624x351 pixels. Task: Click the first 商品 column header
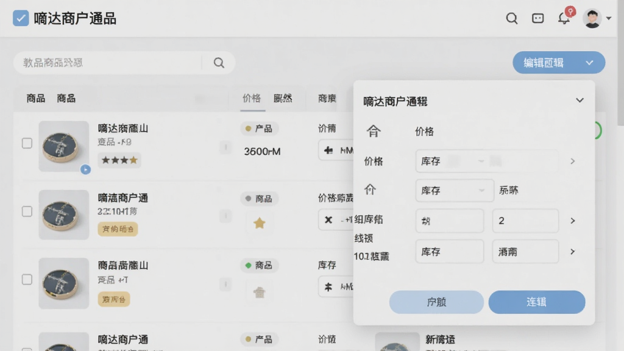(36, 98)
